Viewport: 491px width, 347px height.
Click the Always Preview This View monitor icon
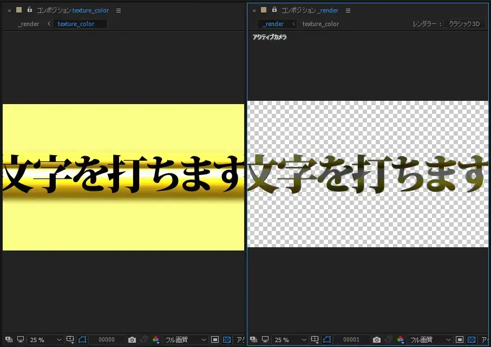click(19, 340)
